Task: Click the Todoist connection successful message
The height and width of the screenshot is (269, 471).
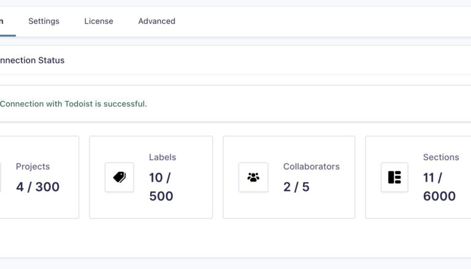Action: pyautogui.click(x=73, y=104)
